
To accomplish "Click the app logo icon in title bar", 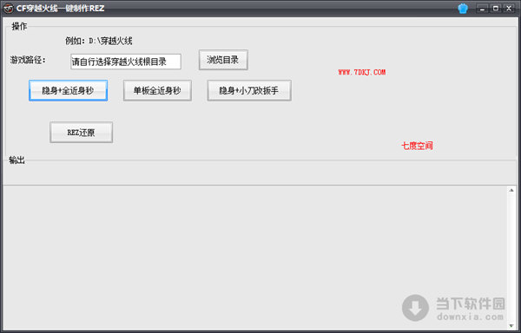I will [x=8, y=9].
